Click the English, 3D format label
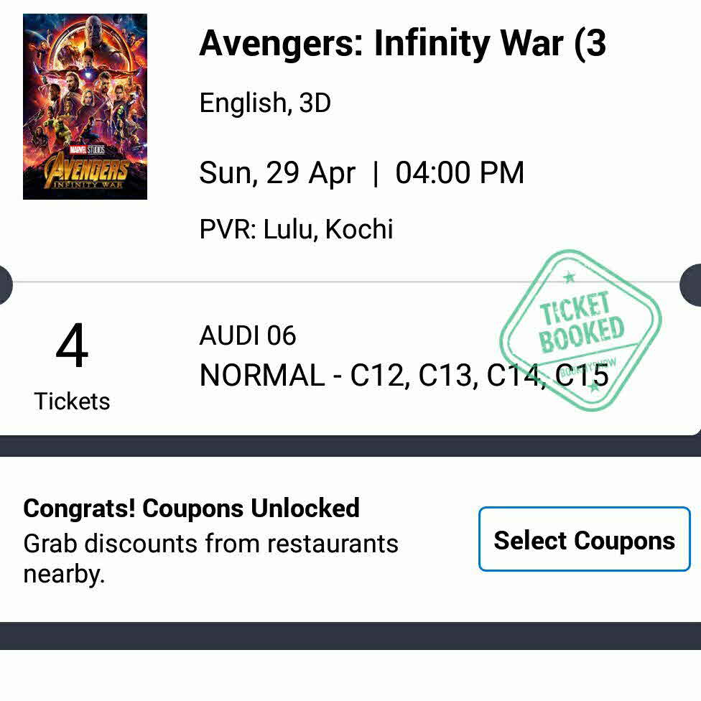This screenshot has height=701, width=701. [x=265, y=103]
